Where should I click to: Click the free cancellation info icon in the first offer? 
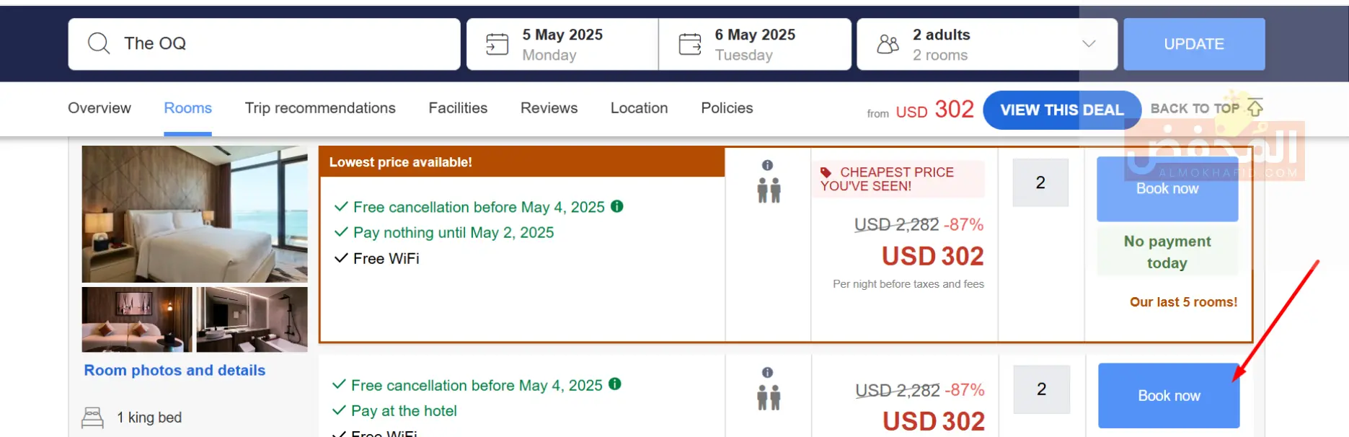pos(617,206)
